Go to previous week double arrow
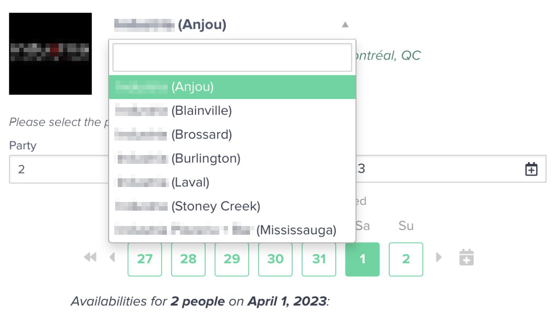 [90, 258]
